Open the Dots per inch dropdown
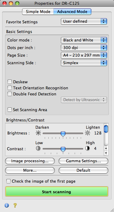 (x=84, y=48)
